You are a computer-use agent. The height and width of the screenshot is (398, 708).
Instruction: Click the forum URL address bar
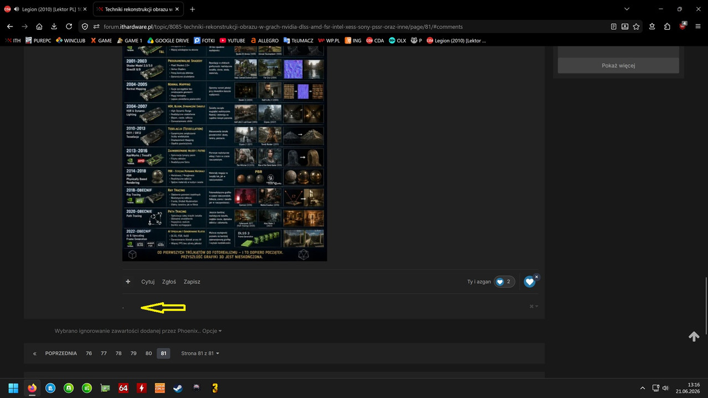click(354, 27)
